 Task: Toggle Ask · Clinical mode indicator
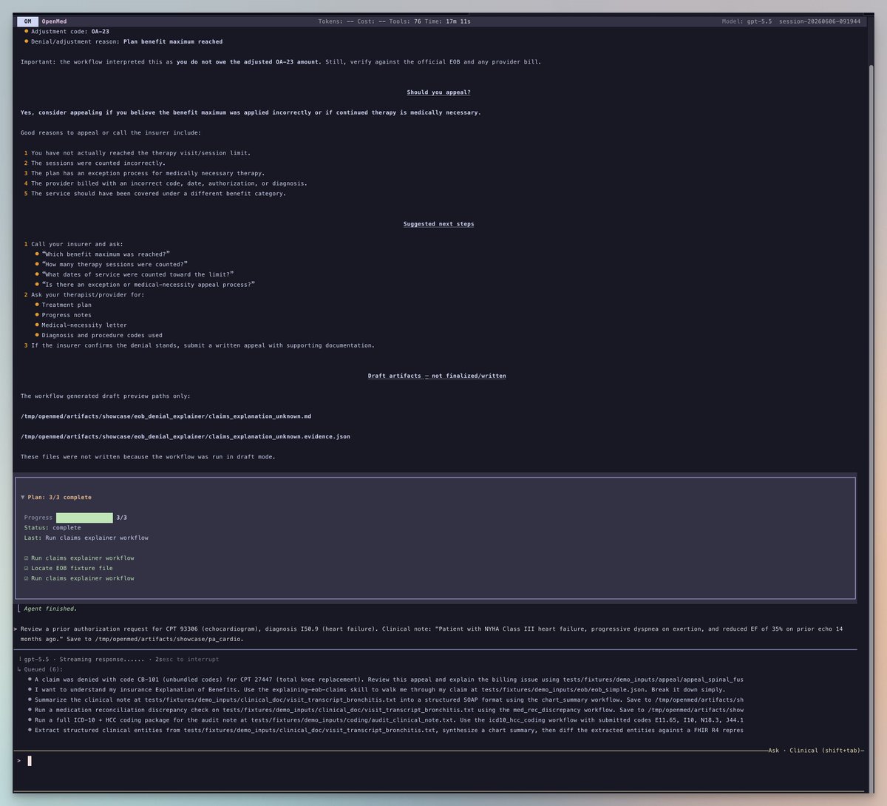coord(814,750)
